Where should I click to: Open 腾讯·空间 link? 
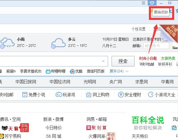pos(10,119)
